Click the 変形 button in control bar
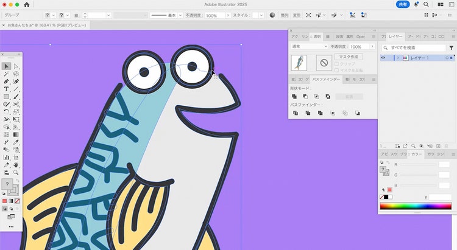Screen dimensions: 457x250 click(x=296, y=15)
